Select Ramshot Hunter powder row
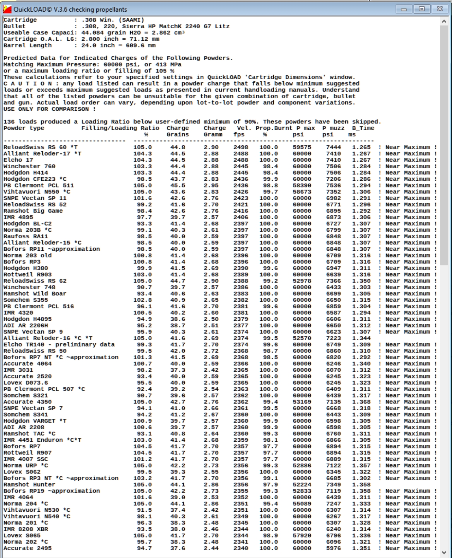 coord(187,485)
